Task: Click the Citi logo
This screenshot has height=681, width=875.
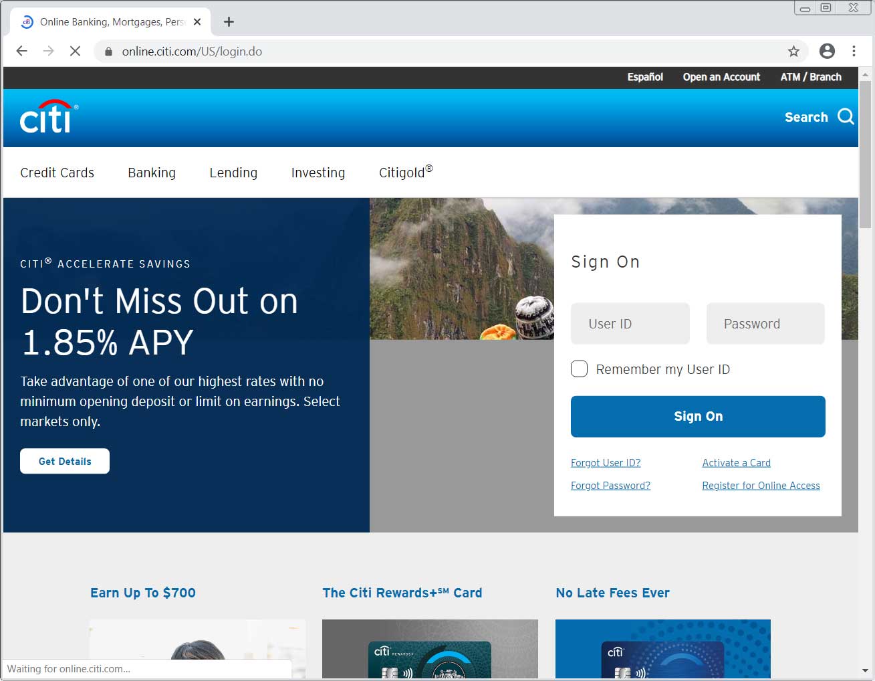Action: tap(49, 117)
